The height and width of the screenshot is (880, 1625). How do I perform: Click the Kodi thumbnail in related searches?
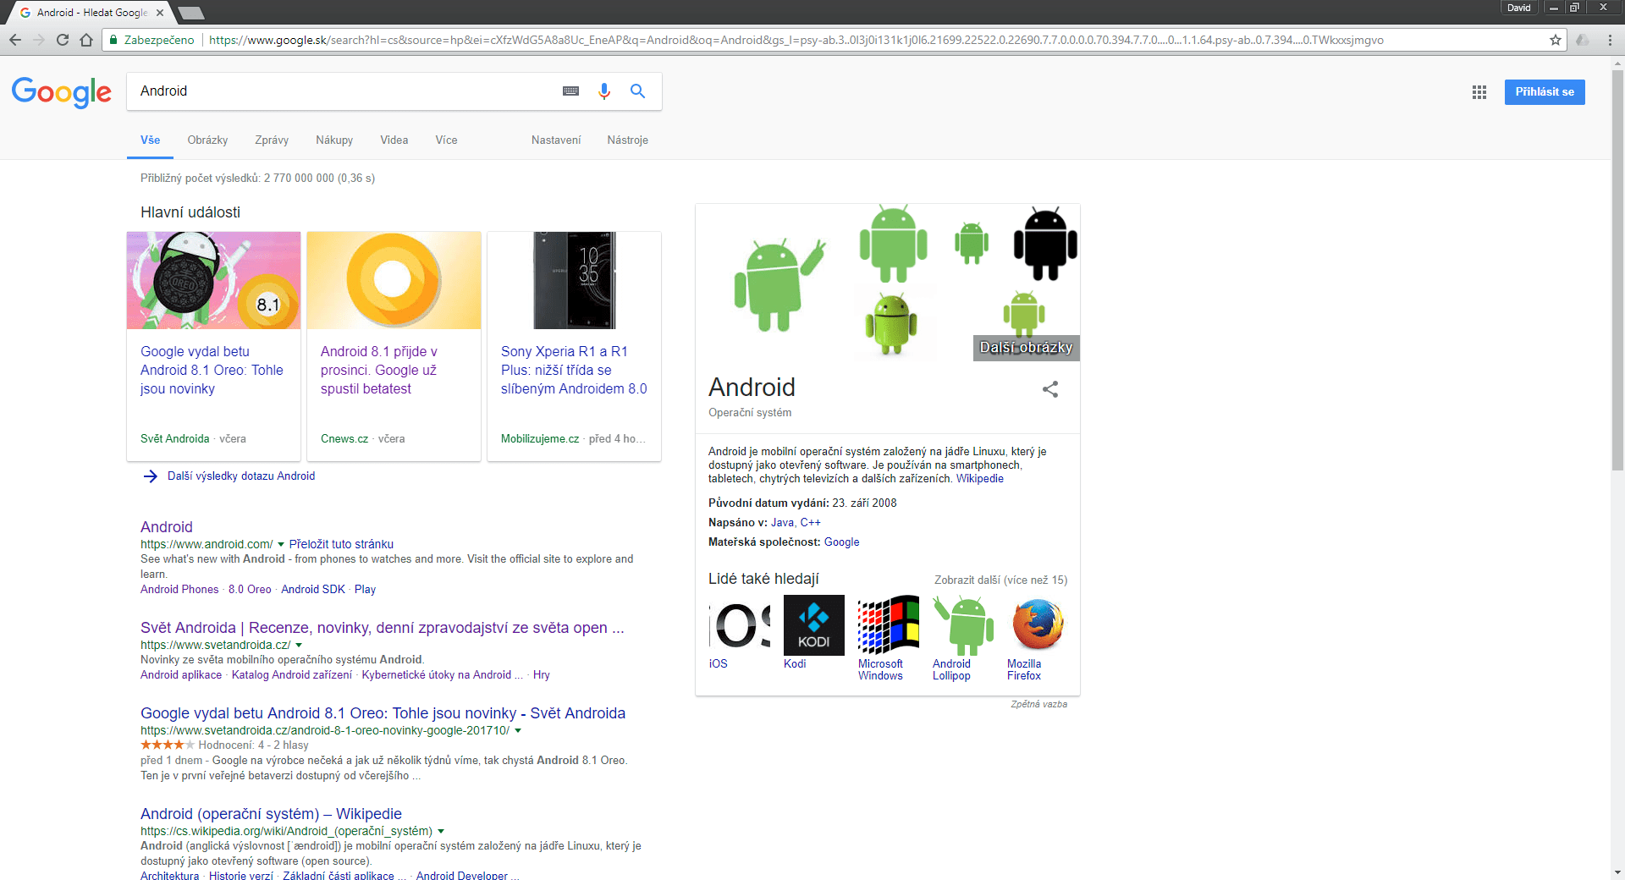pyautogui.click(x=813, y=624)
